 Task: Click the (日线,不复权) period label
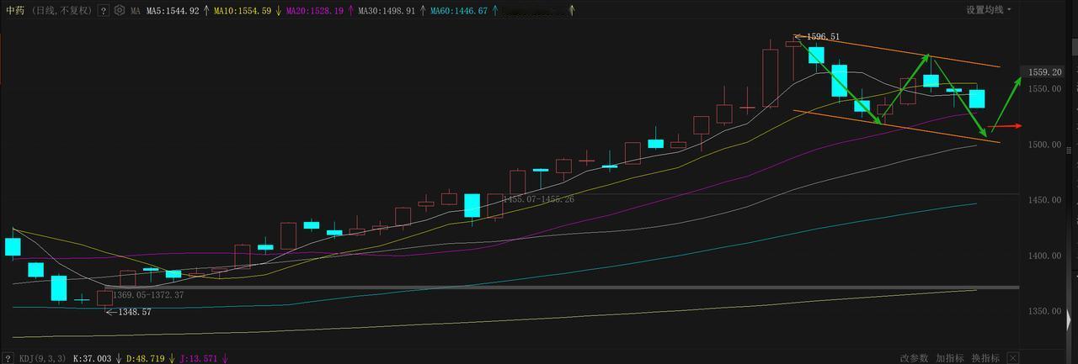pyautogui.click(x=63, y=11)
